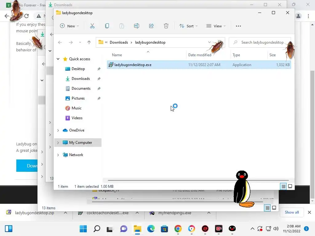
Task: Click the Up one level arrow
Action: tap(89, 42)
